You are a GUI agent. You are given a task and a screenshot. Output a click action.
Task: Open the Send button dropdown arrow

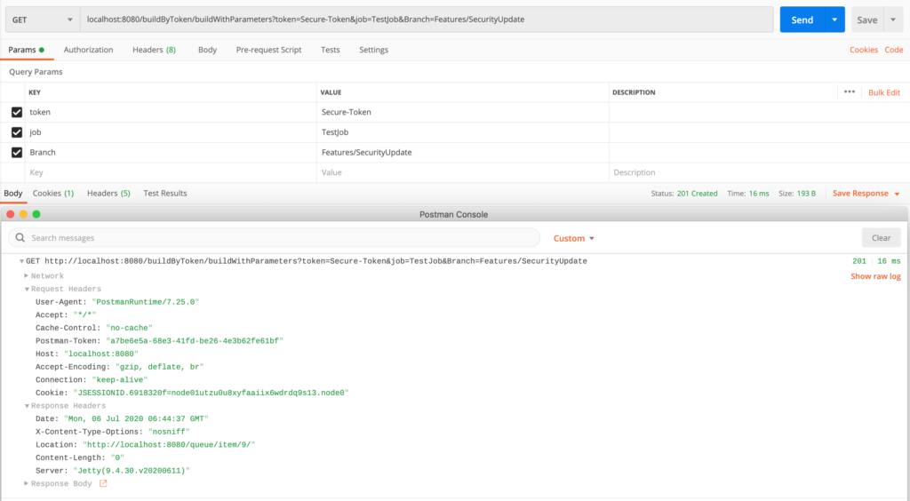click(x=833, y=20)
